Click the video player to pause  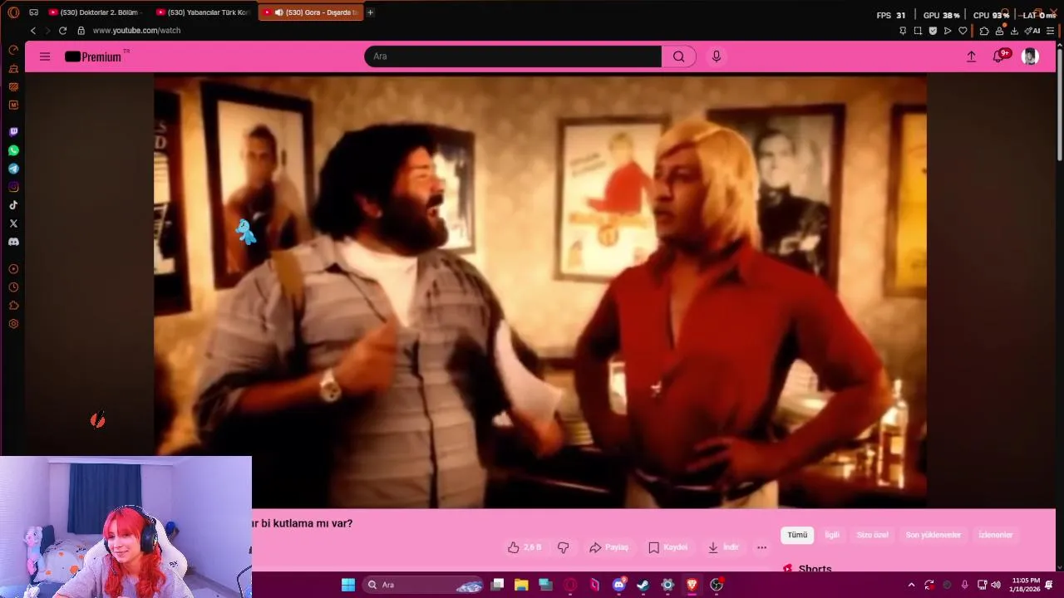coord(540,291)
